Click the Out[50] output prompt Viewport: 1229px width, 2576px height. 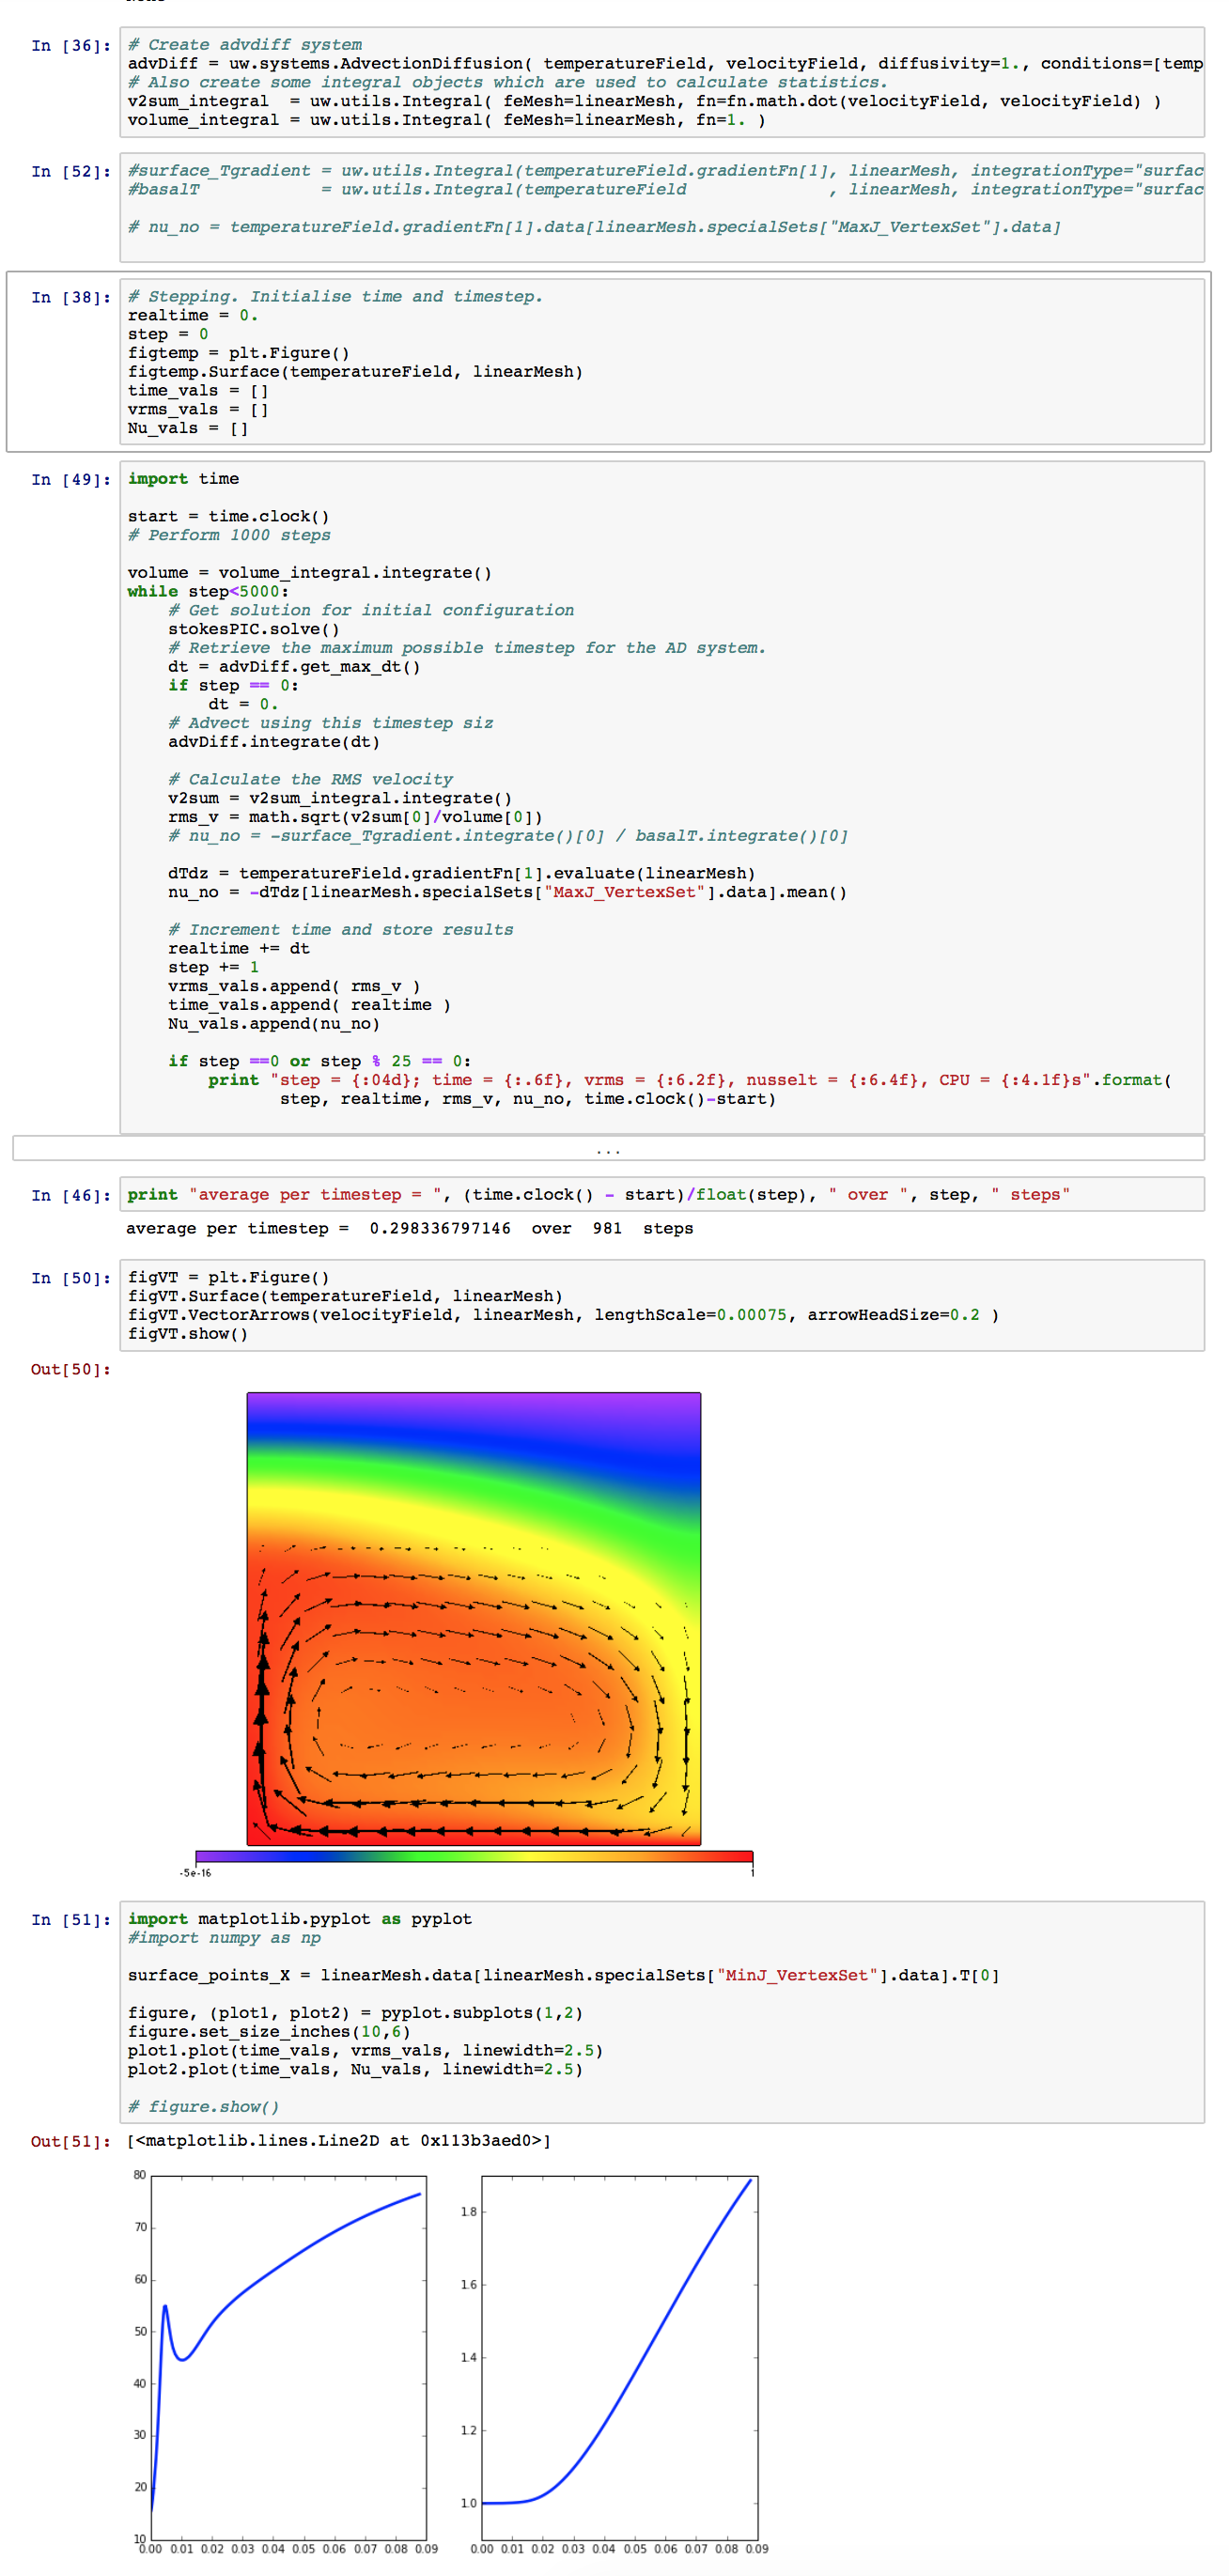click(x=70, y=1369)
